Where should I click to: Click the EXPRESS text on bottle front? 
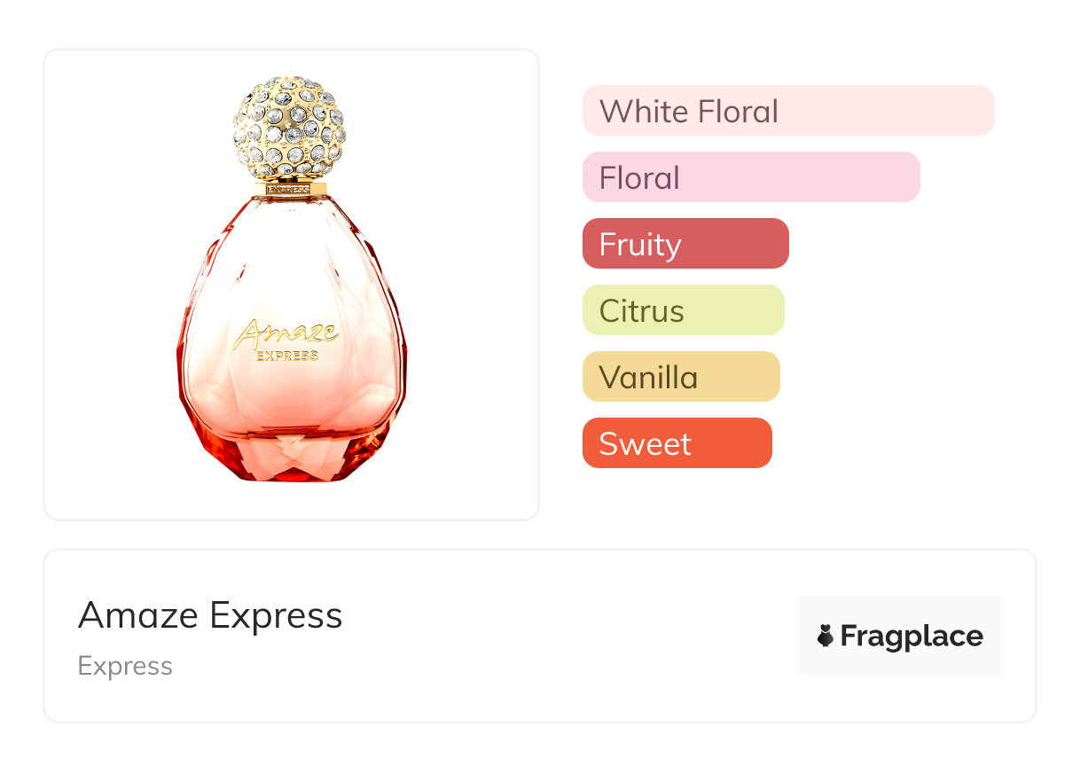(286, 356)
